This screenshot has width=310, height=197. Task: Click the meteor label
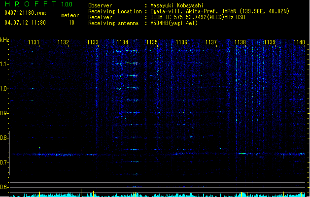pos(70,15)
